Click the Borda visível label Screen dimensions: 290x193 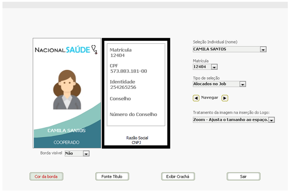click(x=51, y=153)
